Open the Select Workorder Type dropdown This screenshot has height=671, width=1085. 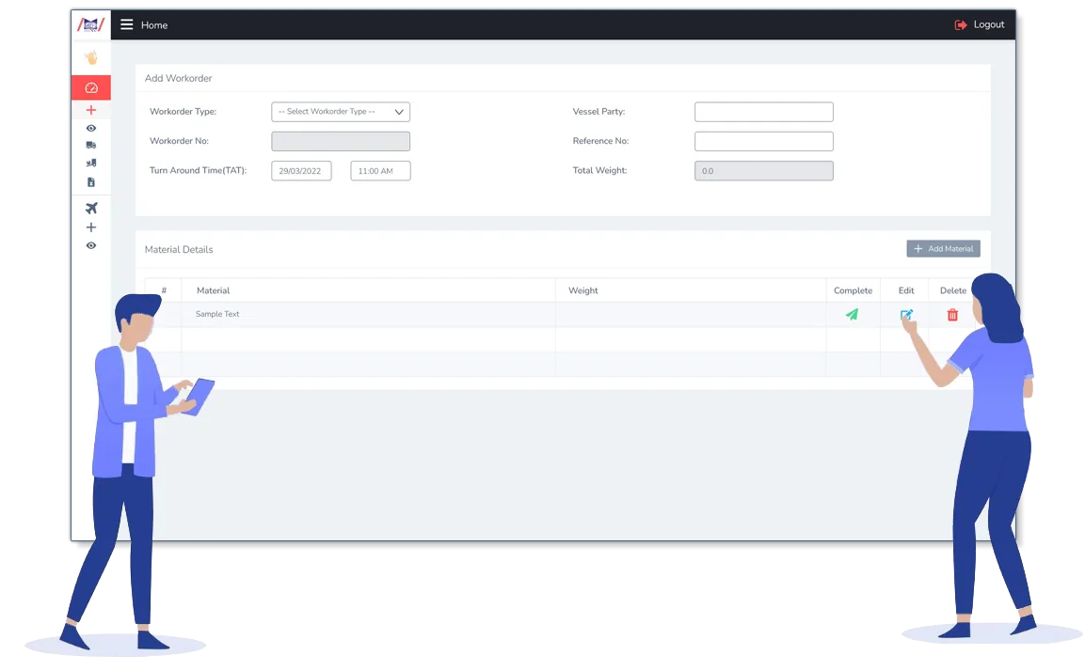pyautogui.click(x=341, y=112)
